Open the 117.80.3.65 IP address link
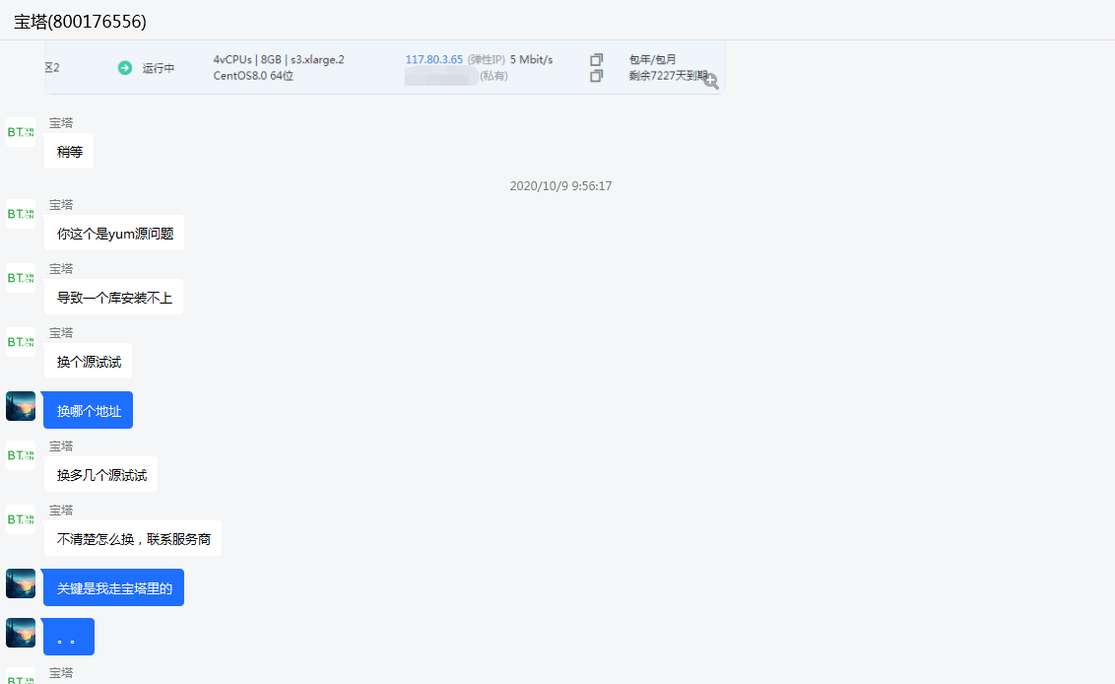Image resolution: width=1115 pixels, height=684 pixels. [433, 60]
